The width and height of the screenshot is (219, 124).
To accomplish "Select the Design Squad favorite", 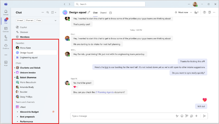I will pyautogui.click(x=35, y=53).
